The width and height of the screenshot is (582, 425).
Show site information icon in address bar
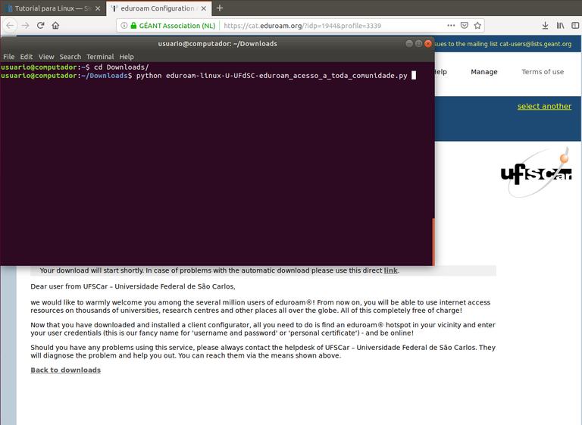[124, 25]
